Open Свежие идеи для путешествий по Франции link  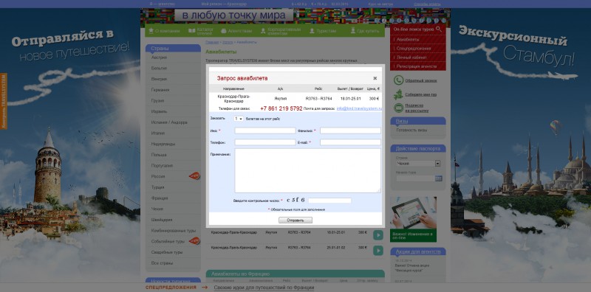point(264,288)
